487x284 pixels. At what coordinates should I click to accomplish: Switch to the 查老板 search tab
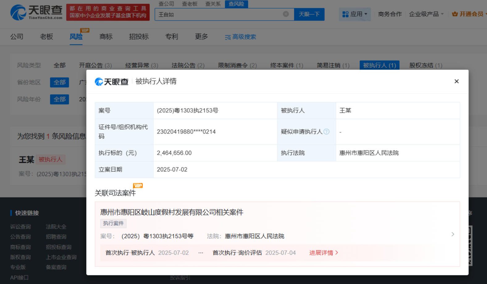(190, 4)
